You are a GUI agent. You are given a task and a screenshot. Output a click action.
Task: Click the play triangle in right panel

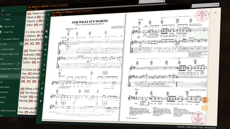tap(215, 13)
